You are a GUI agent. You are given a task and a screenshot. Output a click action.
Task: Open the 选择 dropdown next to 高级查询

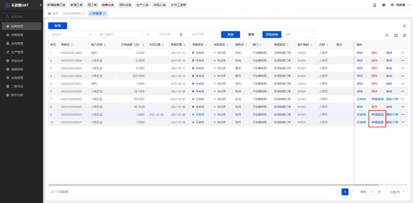pos(298,35)
